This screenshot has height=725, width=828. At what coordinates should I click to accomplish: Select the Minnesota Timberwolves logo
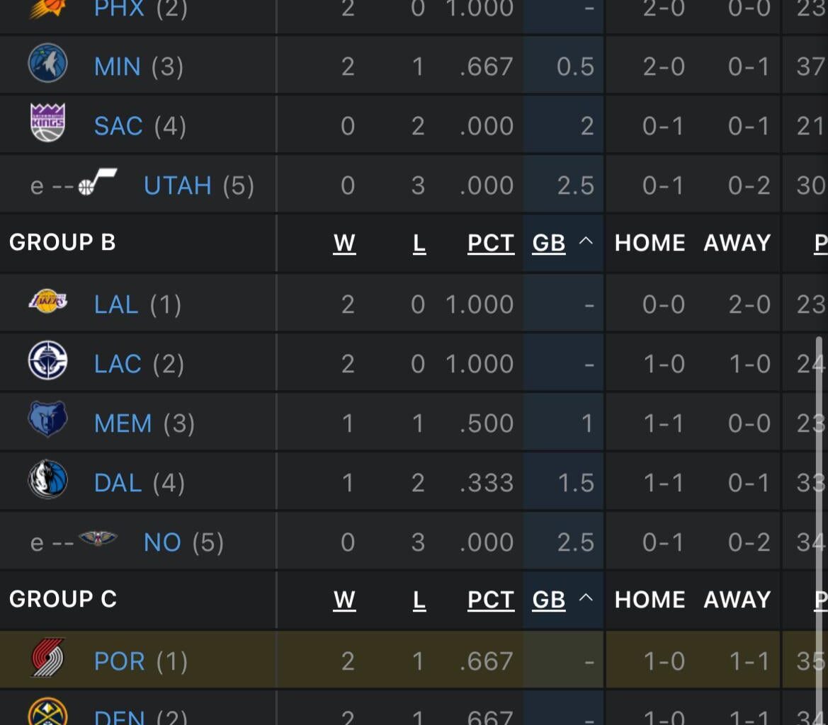tap(48, 64)
